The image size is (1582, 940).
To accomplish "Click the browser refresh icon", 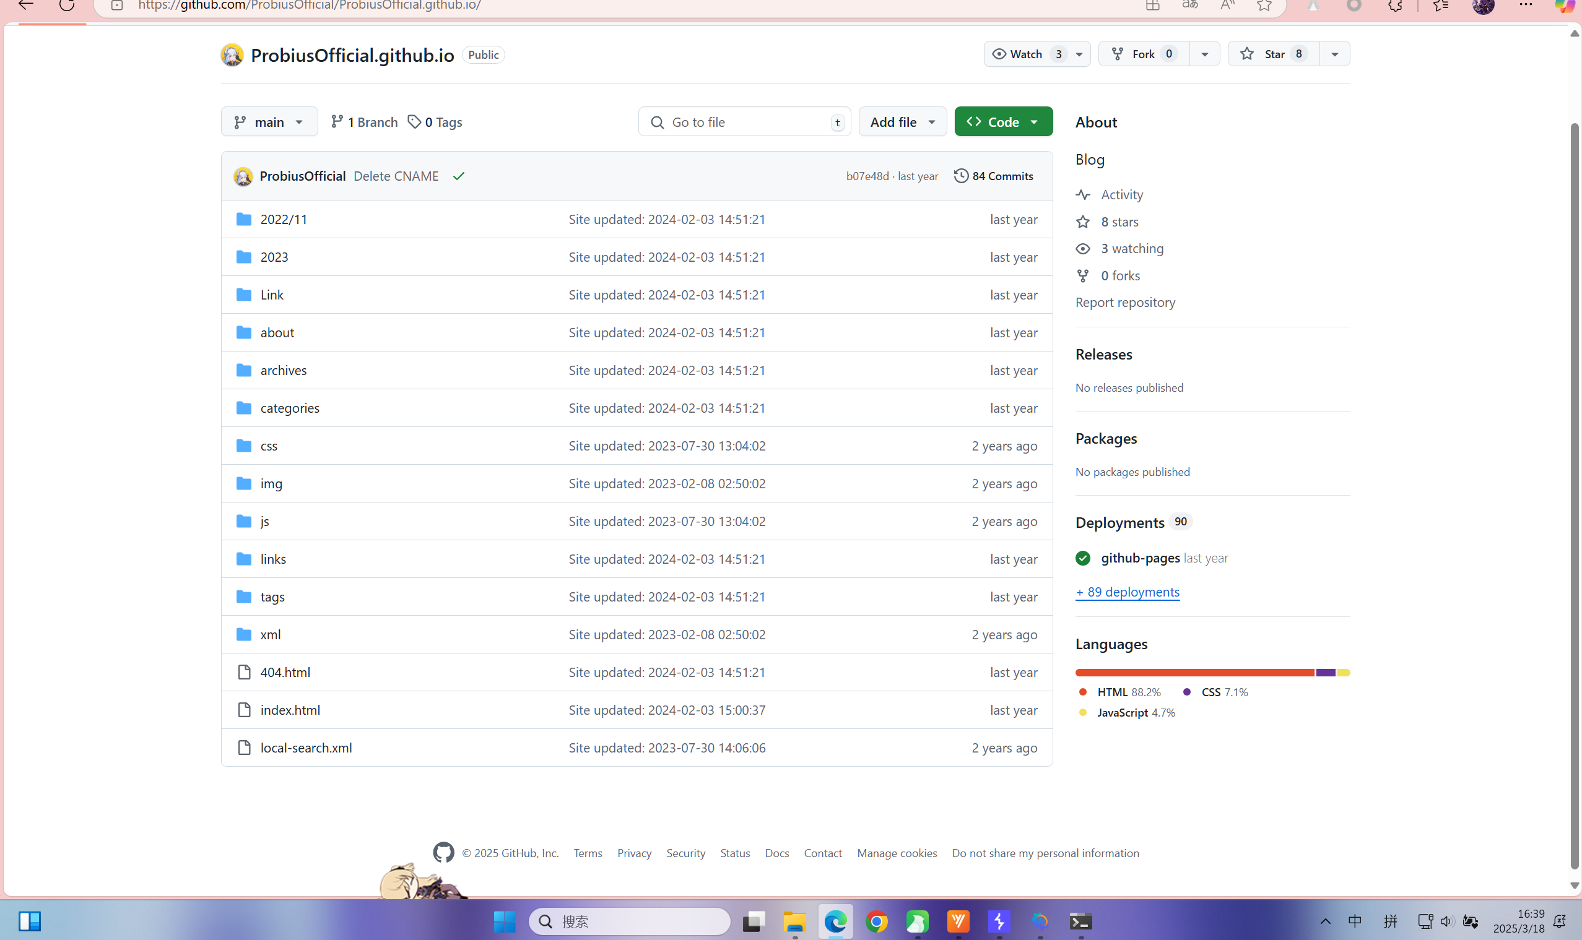I will point(66,5).
